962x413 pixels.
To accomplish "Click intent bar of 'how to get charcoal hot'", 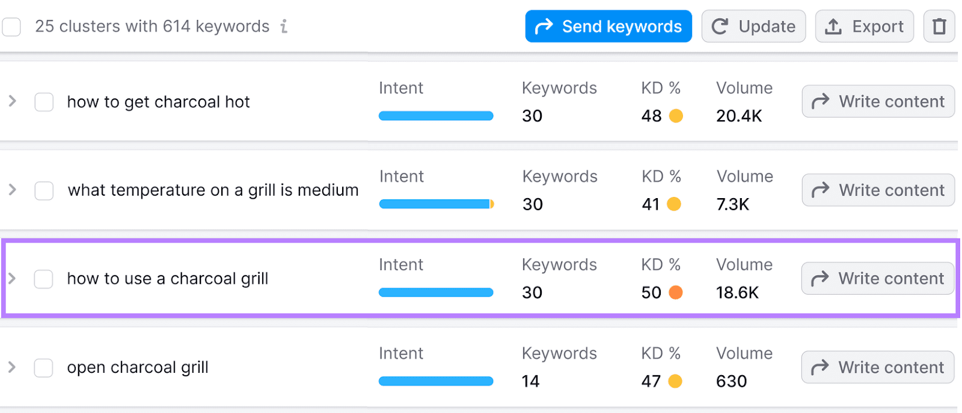I will click(x=436, y=116).
